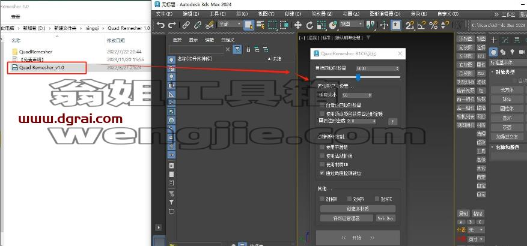Uncheck detect hard edges by angle
This screenshot has height=246, width=527.
click(x=322, y=173)
